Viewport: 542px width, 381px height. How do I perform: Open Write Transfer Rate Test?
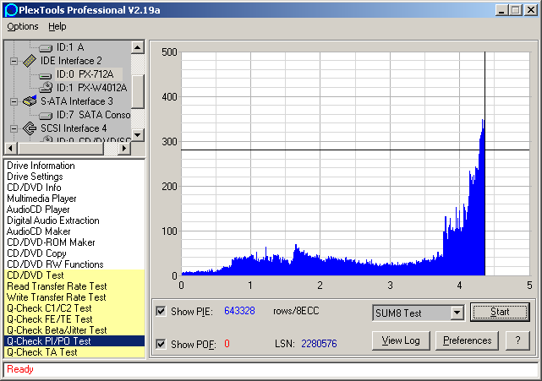point(74,297)
